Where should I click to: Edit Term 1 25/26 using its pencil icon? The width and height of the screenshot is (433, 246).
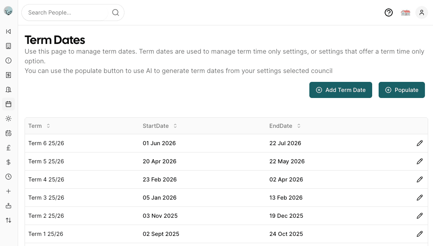(x=420, y=234)
